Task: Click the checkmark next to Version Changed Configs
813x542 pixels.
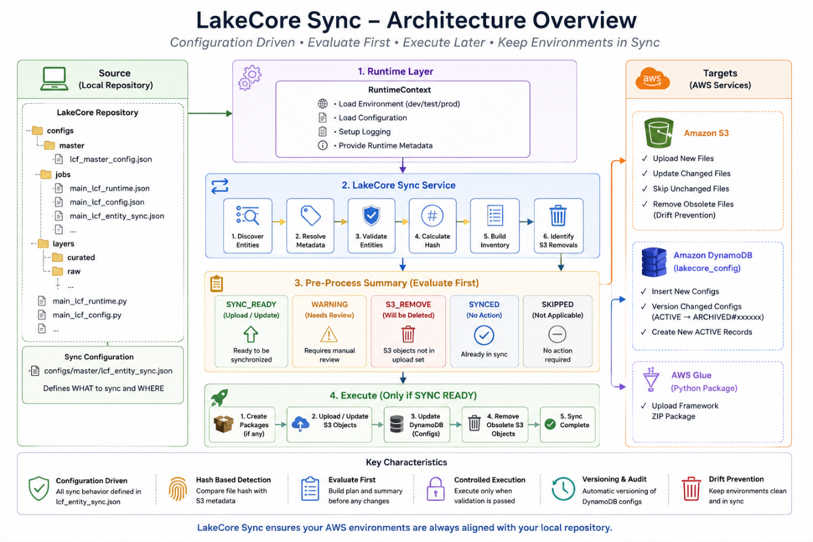Action: tap(643, 306)
